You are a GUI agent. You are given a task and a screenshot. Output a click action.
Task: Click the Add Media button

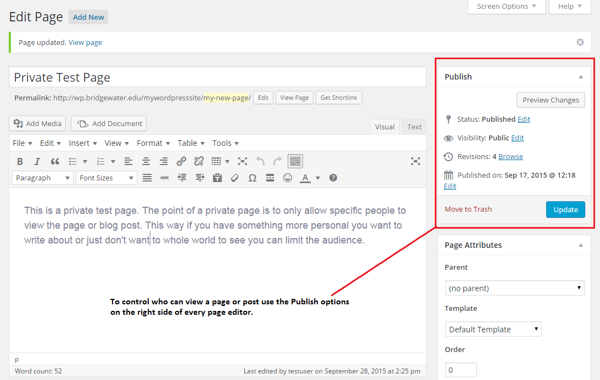click(37, 123)
